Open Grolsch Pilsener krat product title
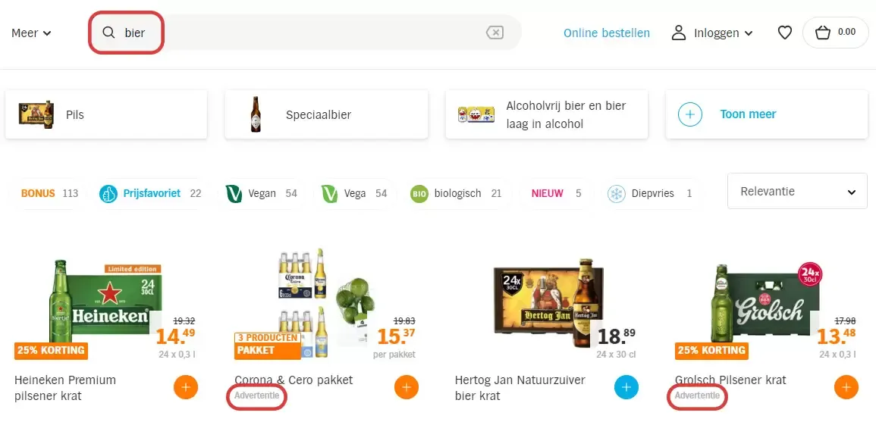The height and width of the screenshot is (422, 876). pyautogui.click(x=730, y=380)
